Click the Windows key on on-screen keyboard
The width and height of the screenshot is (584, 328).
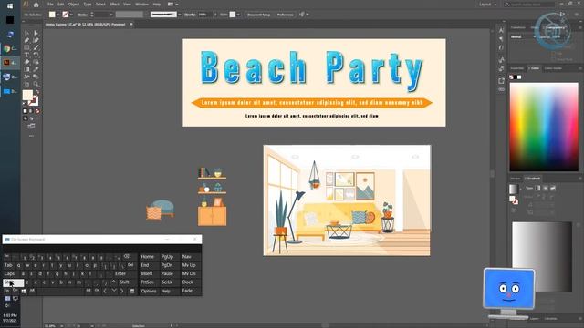tap(24, 292)
